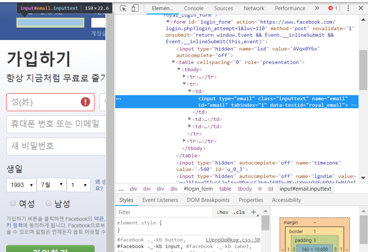Open the 약관 terms link
Screen dimensions: 368x252
pos(99,219)
